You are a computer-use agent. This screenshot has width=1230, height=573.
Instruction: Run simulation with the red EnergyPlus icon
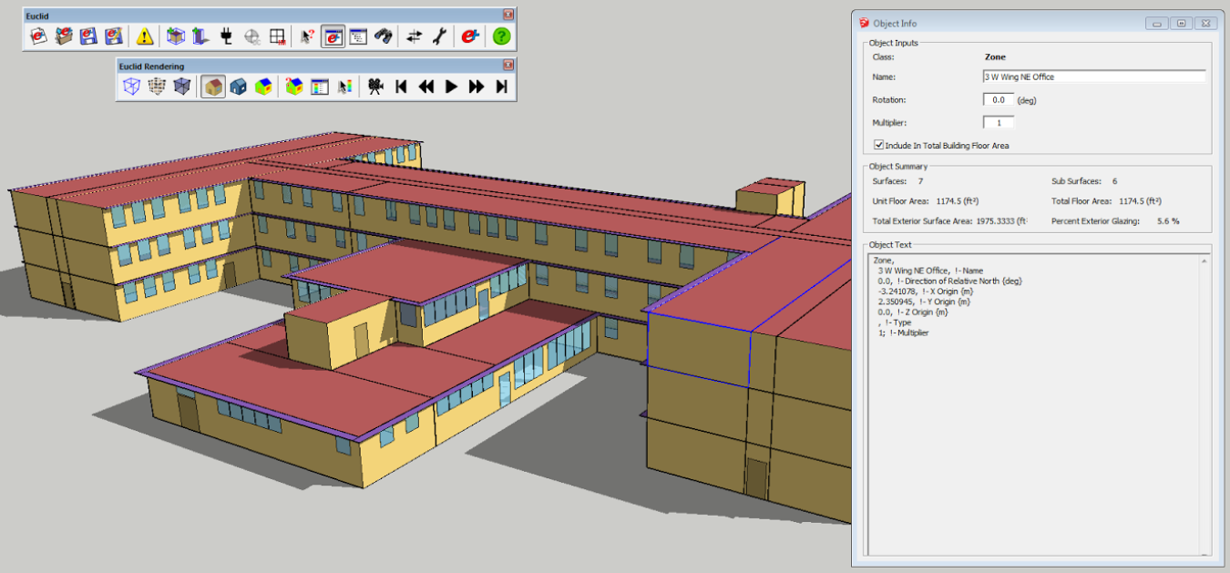(470, 36)
